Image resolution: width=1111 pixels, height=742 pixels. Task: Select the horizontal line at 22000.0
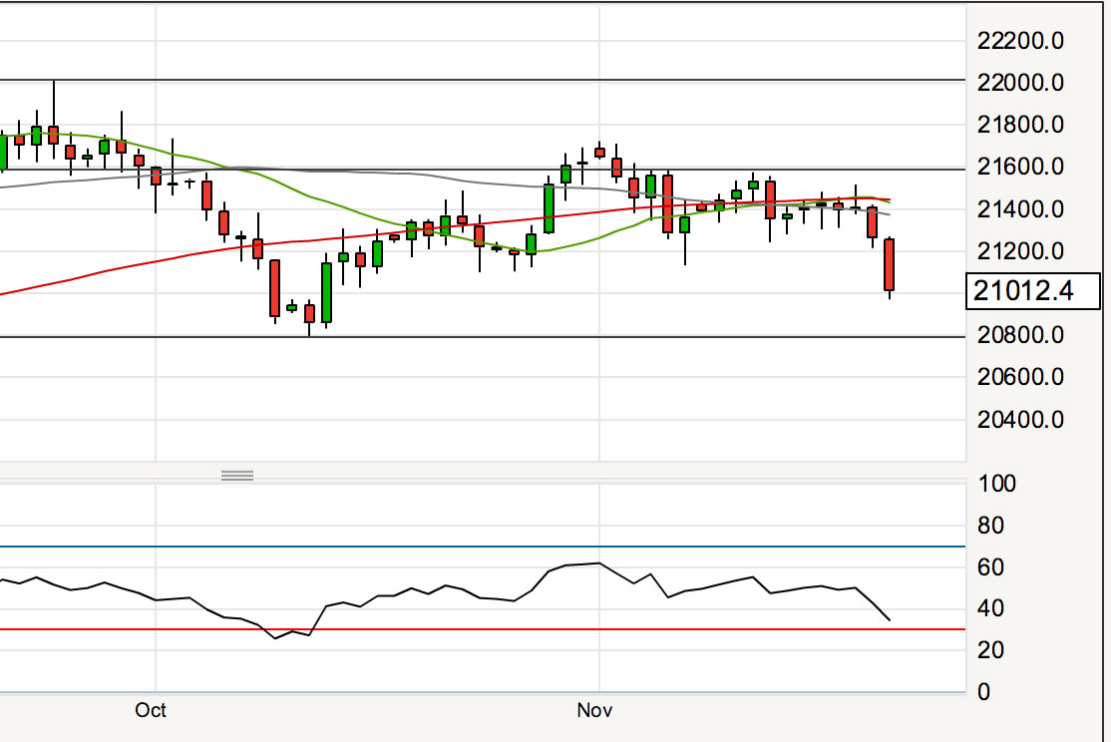point(499,80)
